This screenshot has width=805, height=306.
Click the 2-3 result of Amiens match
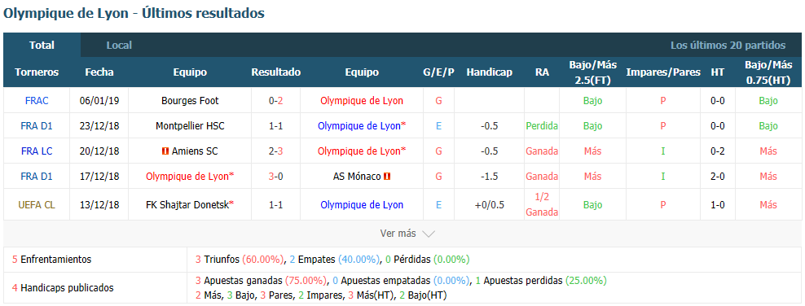[275, 151]
